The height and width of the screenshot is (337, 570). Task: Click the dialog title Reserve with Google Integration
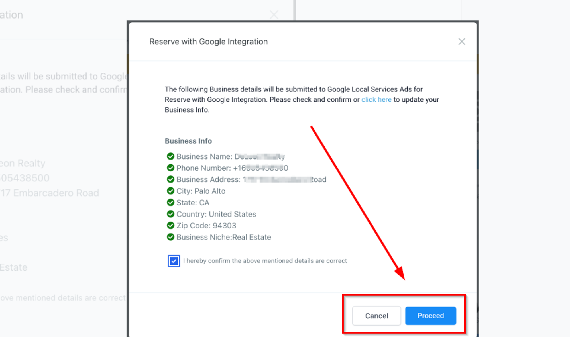[x=208, y=42]
